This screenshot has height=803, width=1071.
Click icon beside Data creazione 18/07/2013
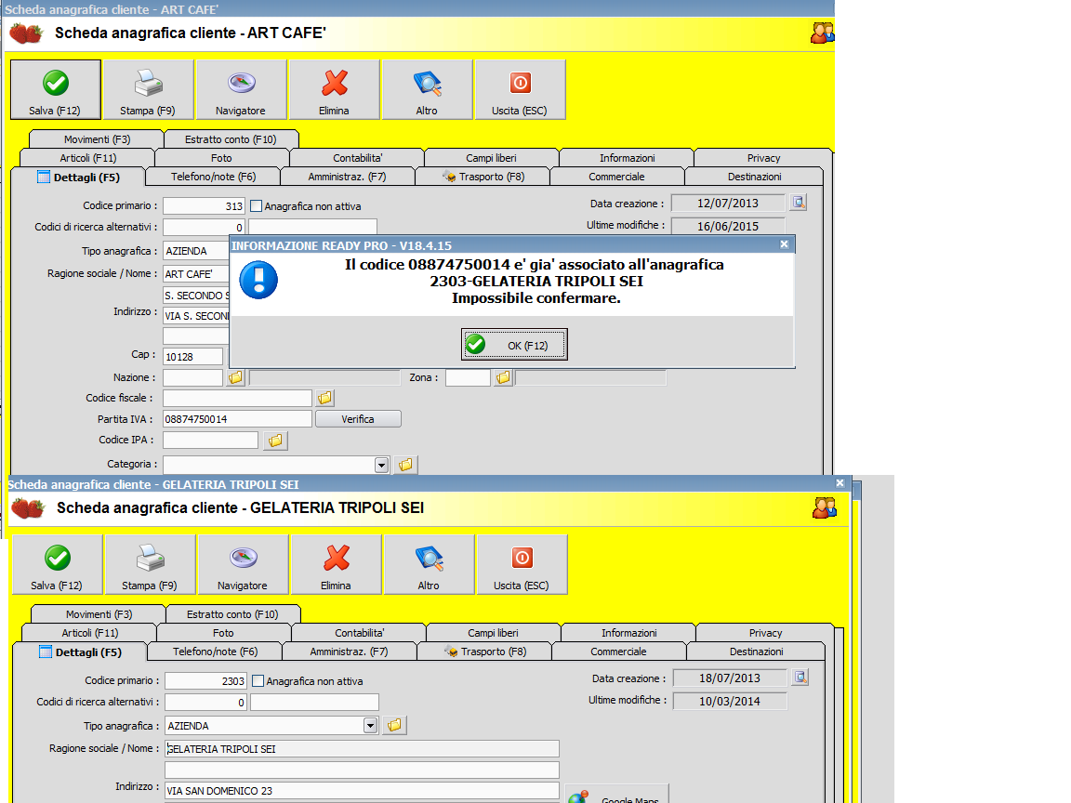point(800,678)
